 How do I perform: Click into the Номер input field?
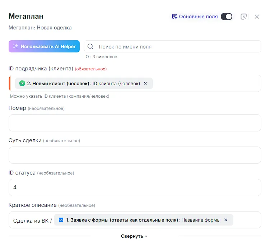click(x=135, y=123)
